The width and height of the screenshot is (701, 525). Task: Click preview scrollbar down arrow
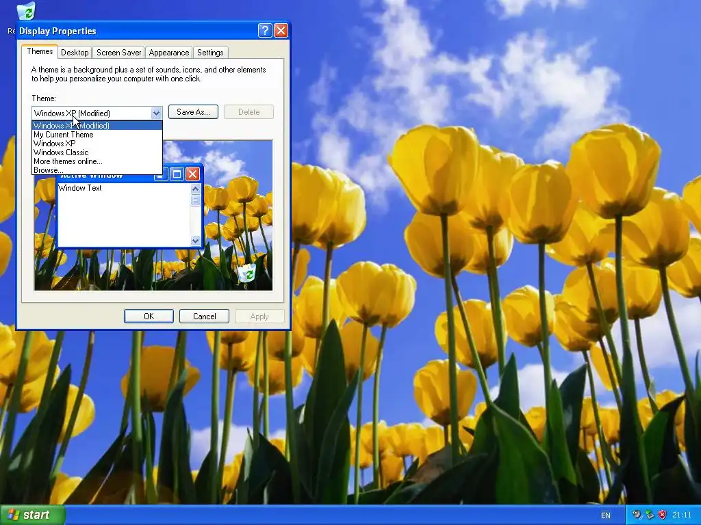[x=195, y=241]
